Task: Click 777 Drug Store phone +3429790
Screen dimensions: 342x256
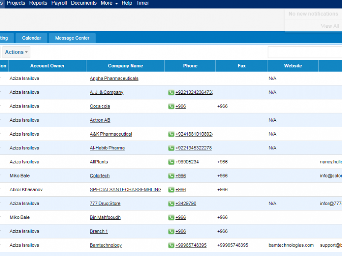Action: tap(186, 204)
